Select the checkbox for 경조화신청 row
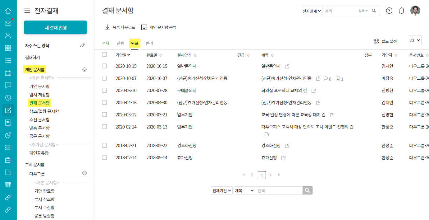This screenshot has width=429, height=220. tap(104, 145)
